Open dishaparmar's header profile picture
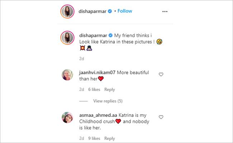 point(66,11)
